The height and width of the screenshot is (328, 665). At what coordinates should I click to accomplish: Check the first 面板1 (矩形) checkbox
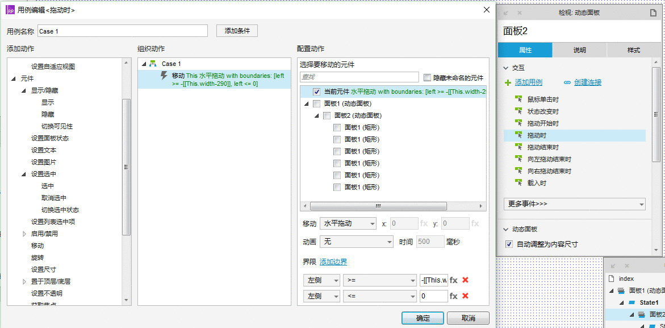(337, 127)
